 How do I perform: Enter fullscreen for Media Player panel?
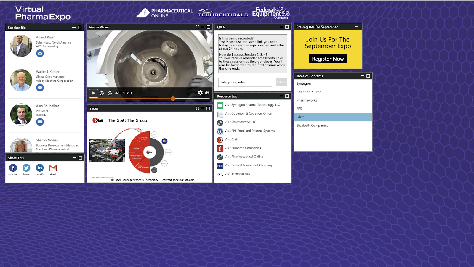[198, 27]
